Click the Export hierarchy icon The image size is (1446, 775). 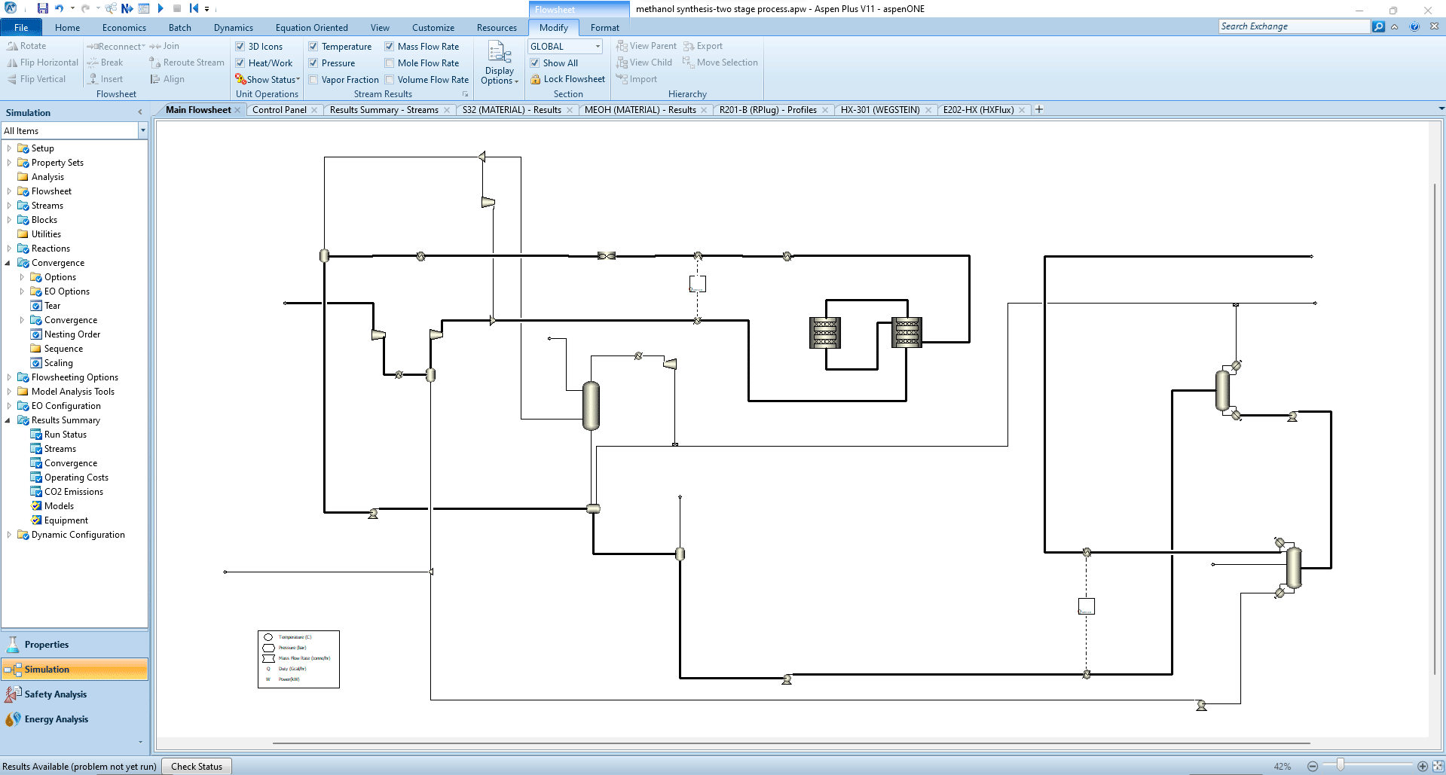tap(689, 46)
